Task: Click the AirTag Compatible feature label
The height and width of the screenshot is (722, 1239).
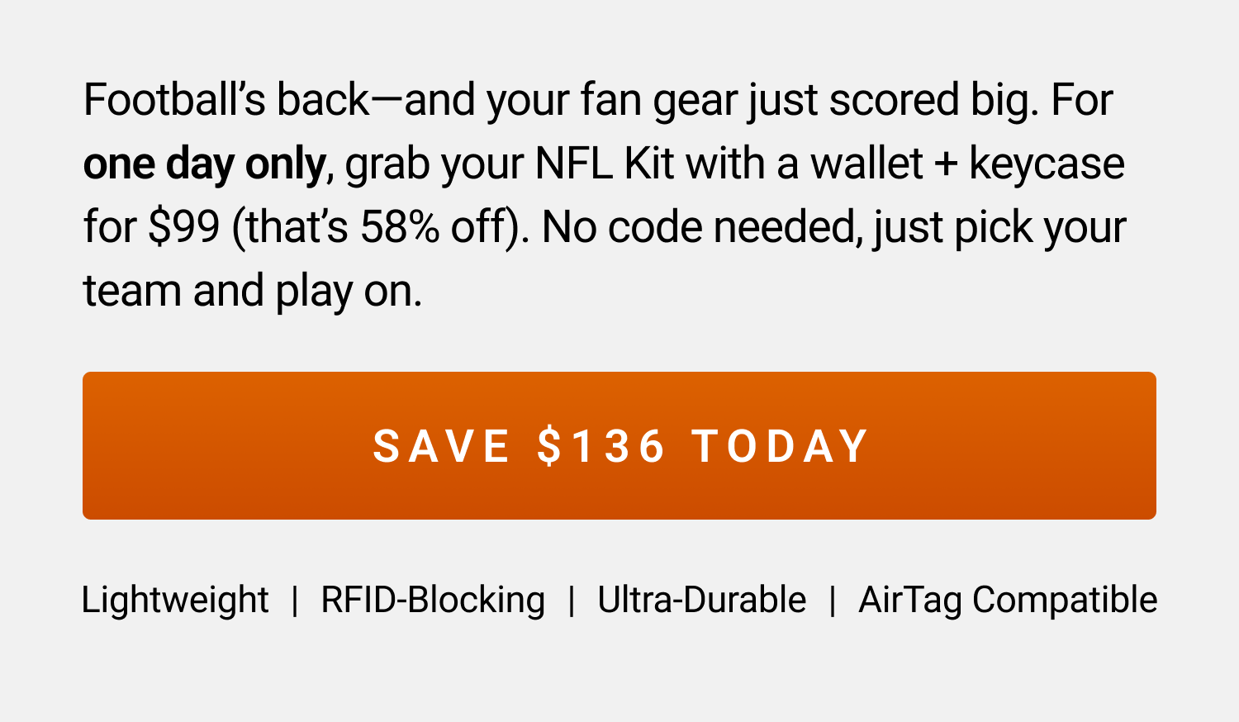Action: 1009,600
